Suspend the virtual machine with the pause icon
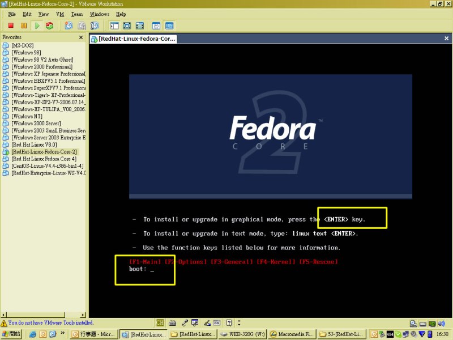 click(24, 25)
